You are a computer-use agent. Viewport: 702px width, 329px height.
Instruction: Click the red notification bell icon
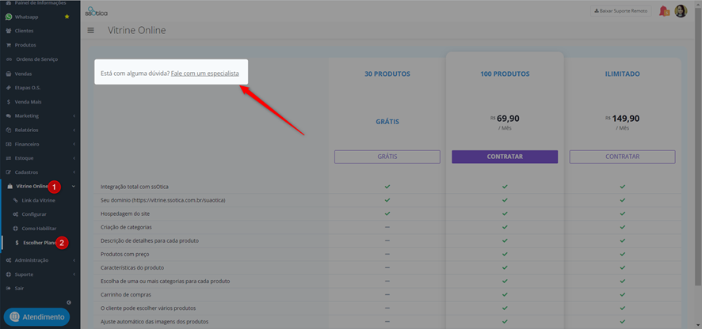665,11
